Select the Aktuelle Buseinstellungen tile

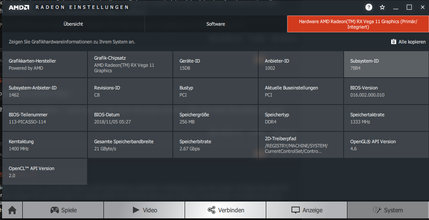pos(301,91)
